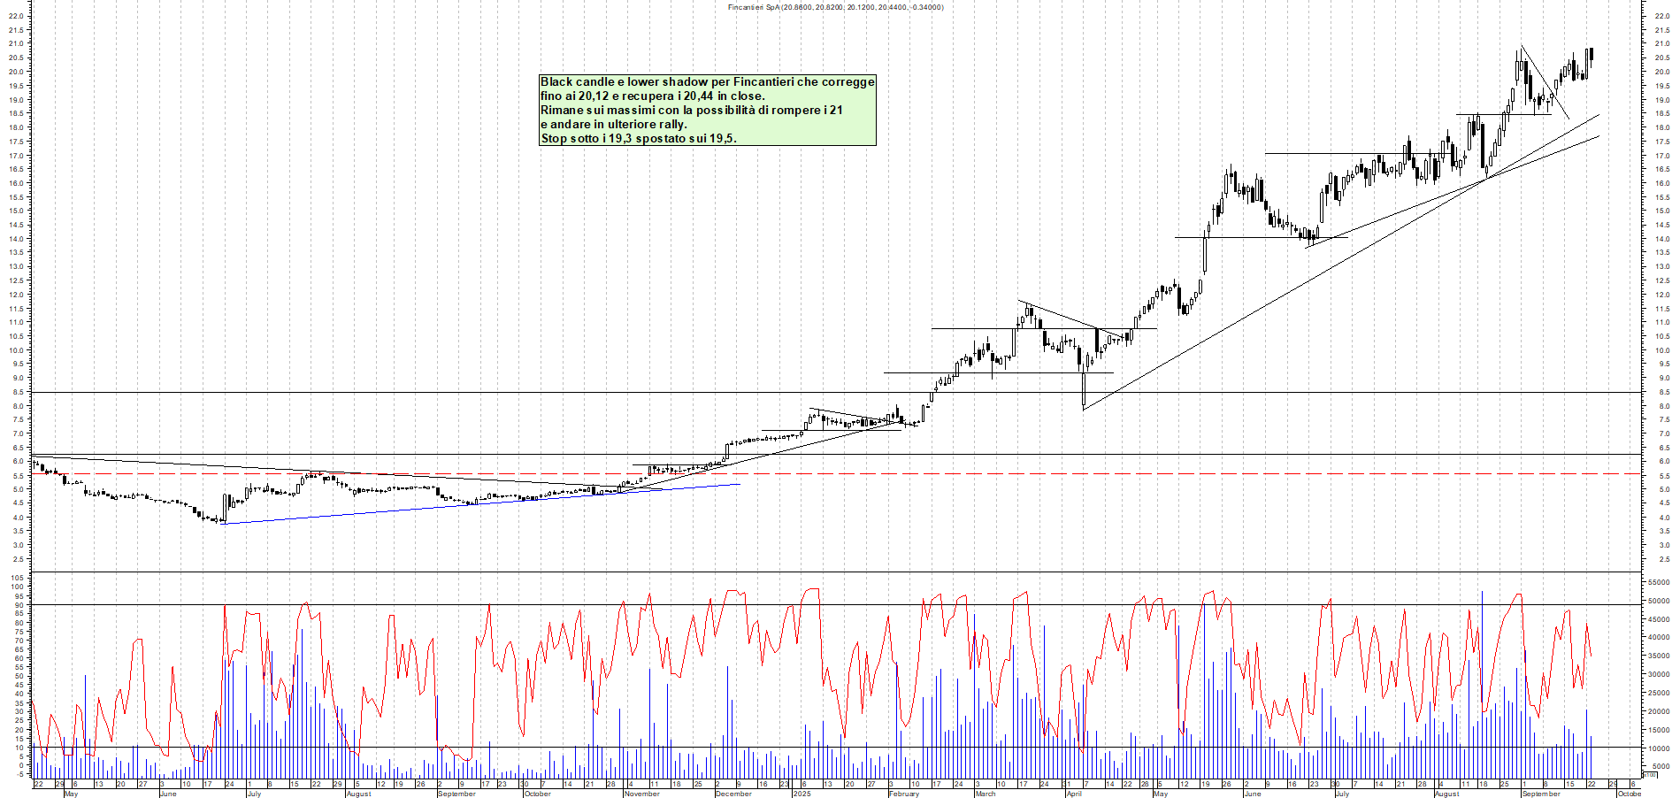Click the "30000" volume axis label
1672x798 pixels.
coord(1658,674)
